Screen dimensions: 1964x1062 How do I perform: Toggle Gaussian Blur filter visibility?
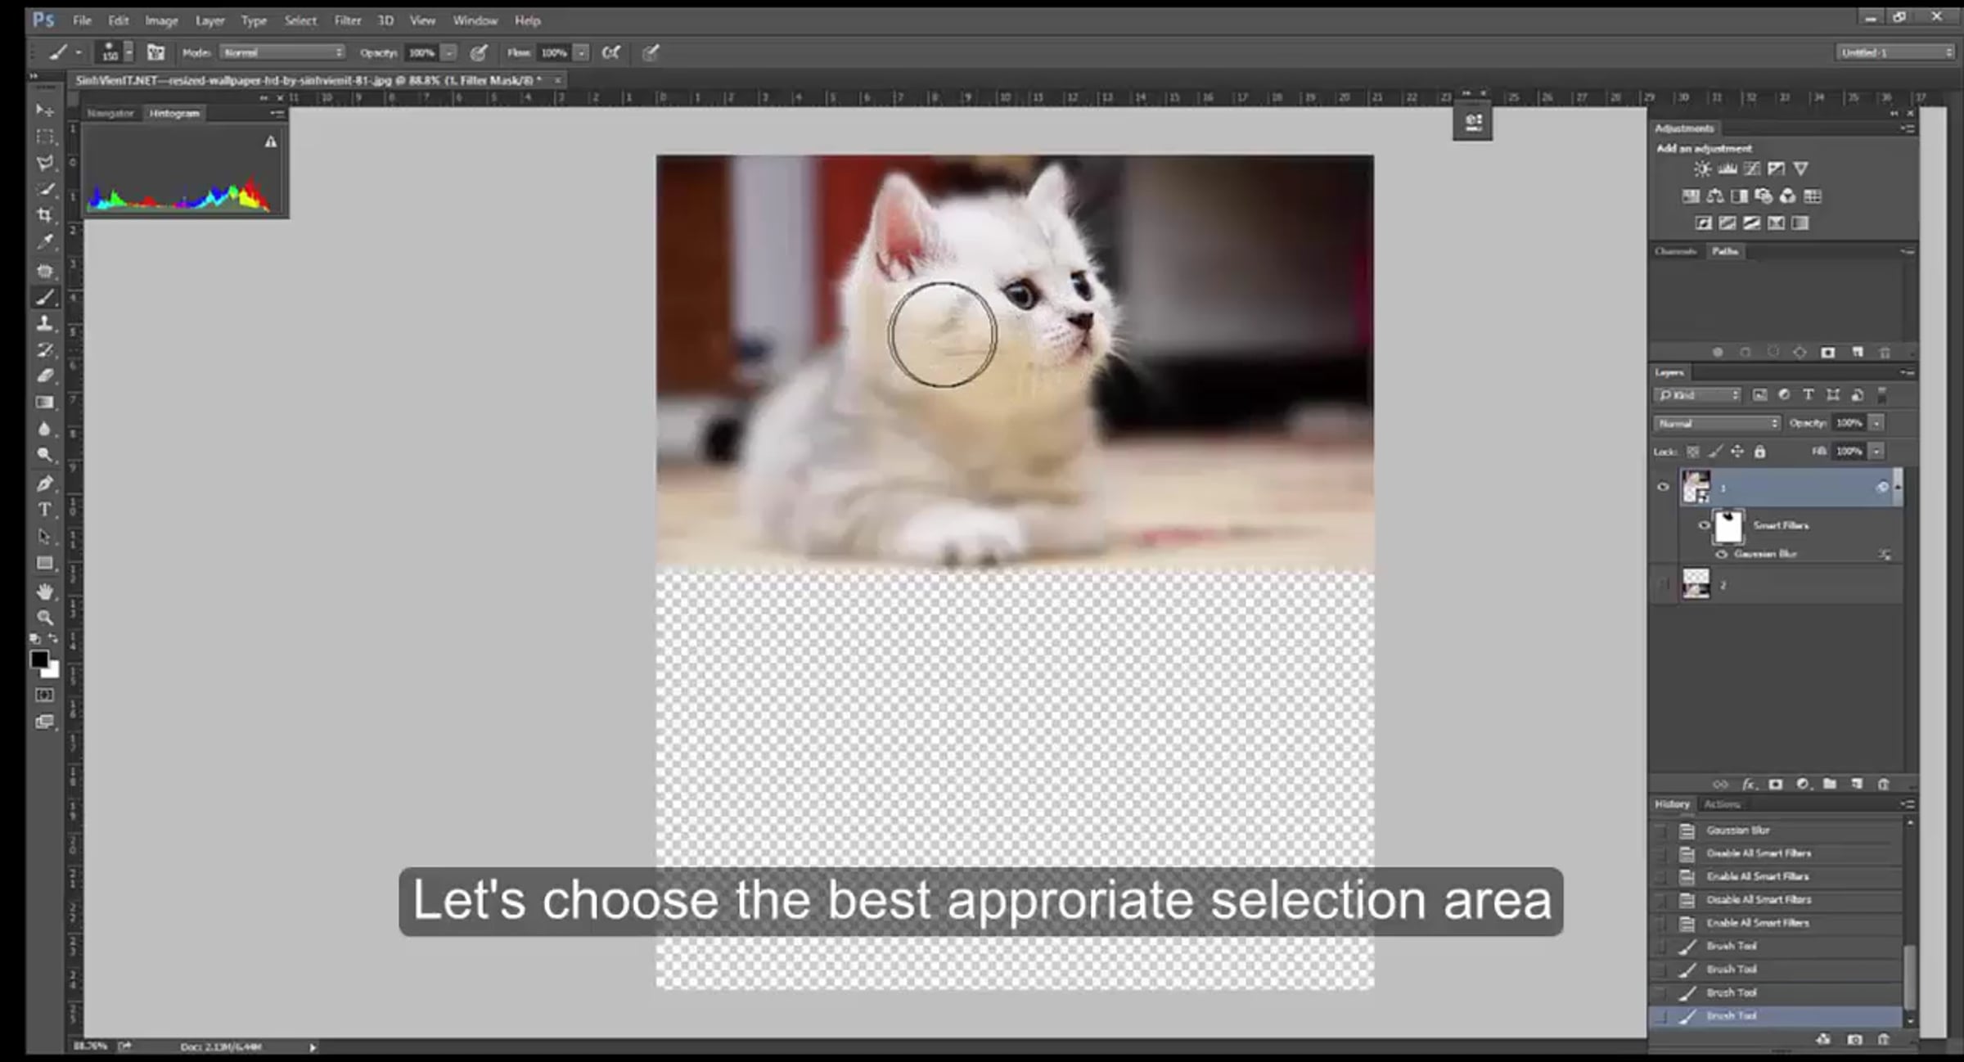click(1721, 554)
